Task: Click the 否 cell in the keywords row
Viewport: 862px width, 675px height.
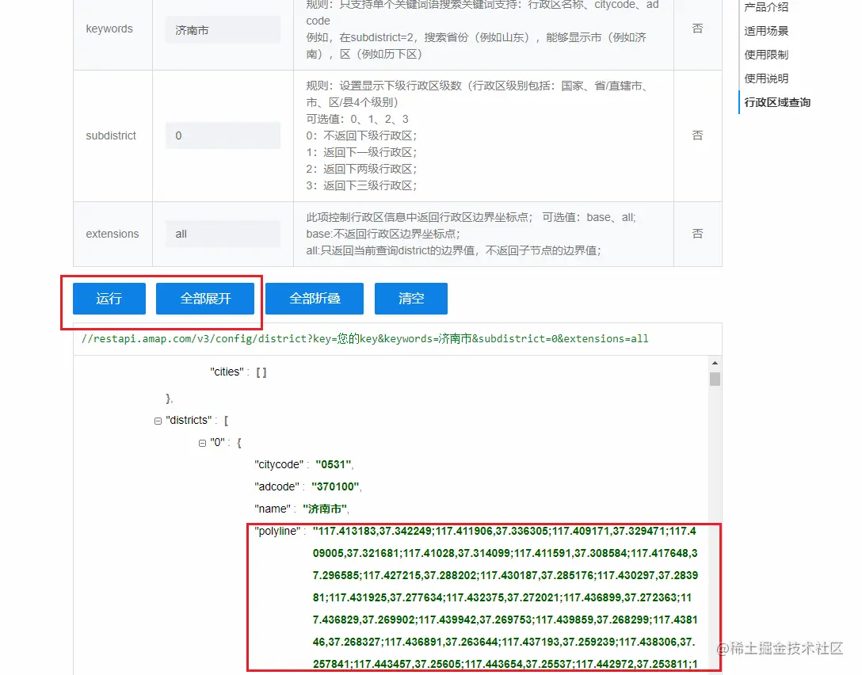Action: pos(698,29)
